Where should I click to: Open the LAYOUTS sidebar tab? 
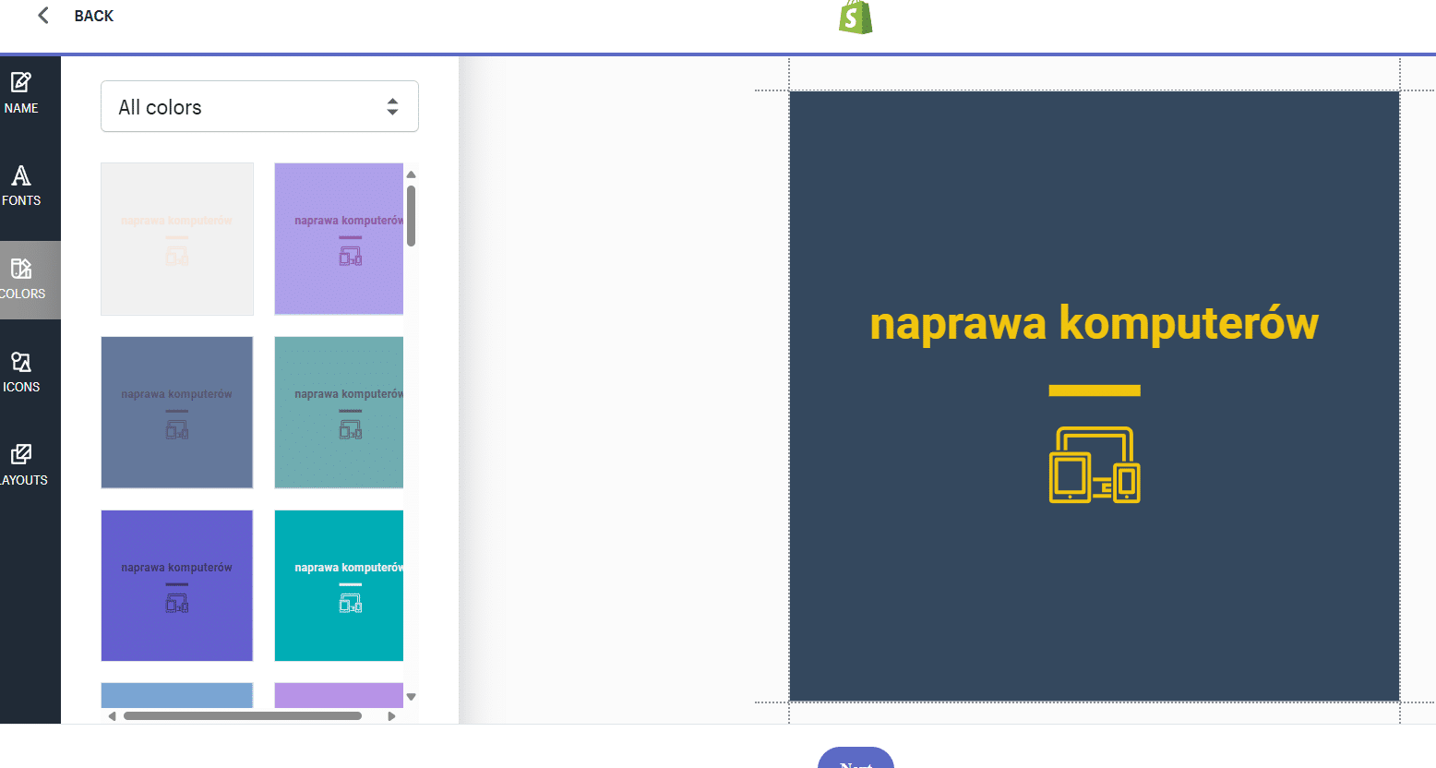(x=21, y=465)
